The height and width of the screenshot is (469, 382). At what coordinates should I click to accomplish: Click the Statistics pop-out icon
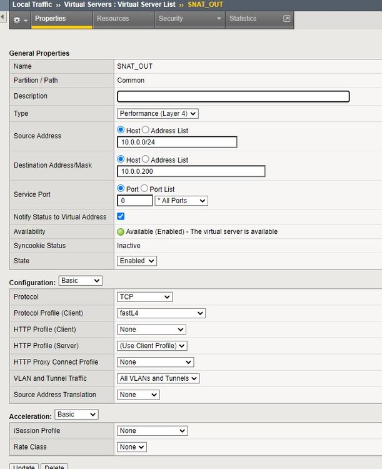(x=287, y=19)
